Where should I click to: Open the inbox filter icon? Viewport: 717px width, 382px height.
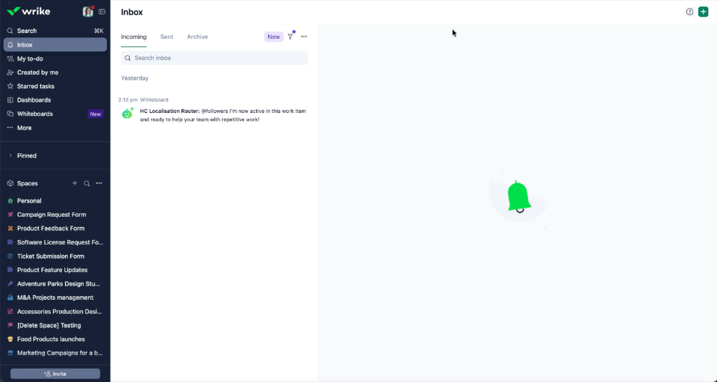pos(291,37)
